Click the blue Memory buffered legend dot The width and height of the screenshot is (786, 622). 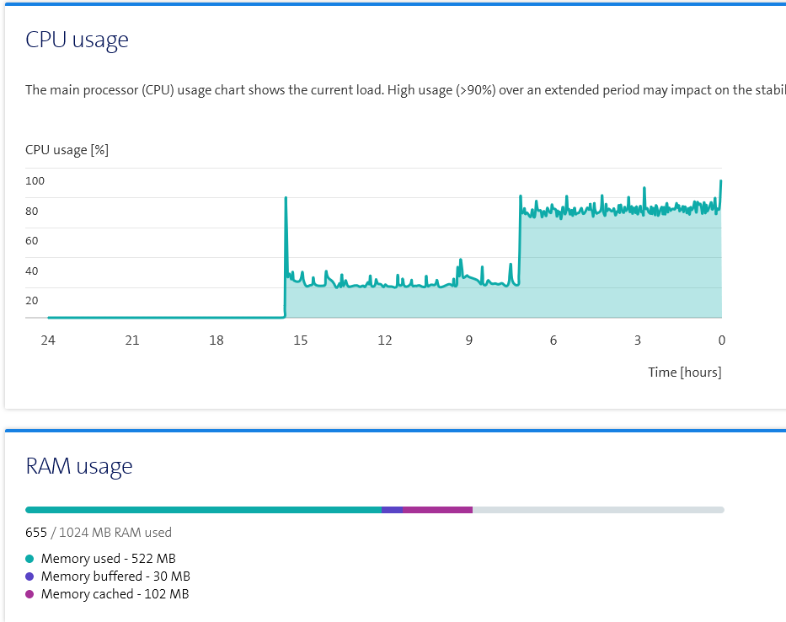[x=29, y=576]
